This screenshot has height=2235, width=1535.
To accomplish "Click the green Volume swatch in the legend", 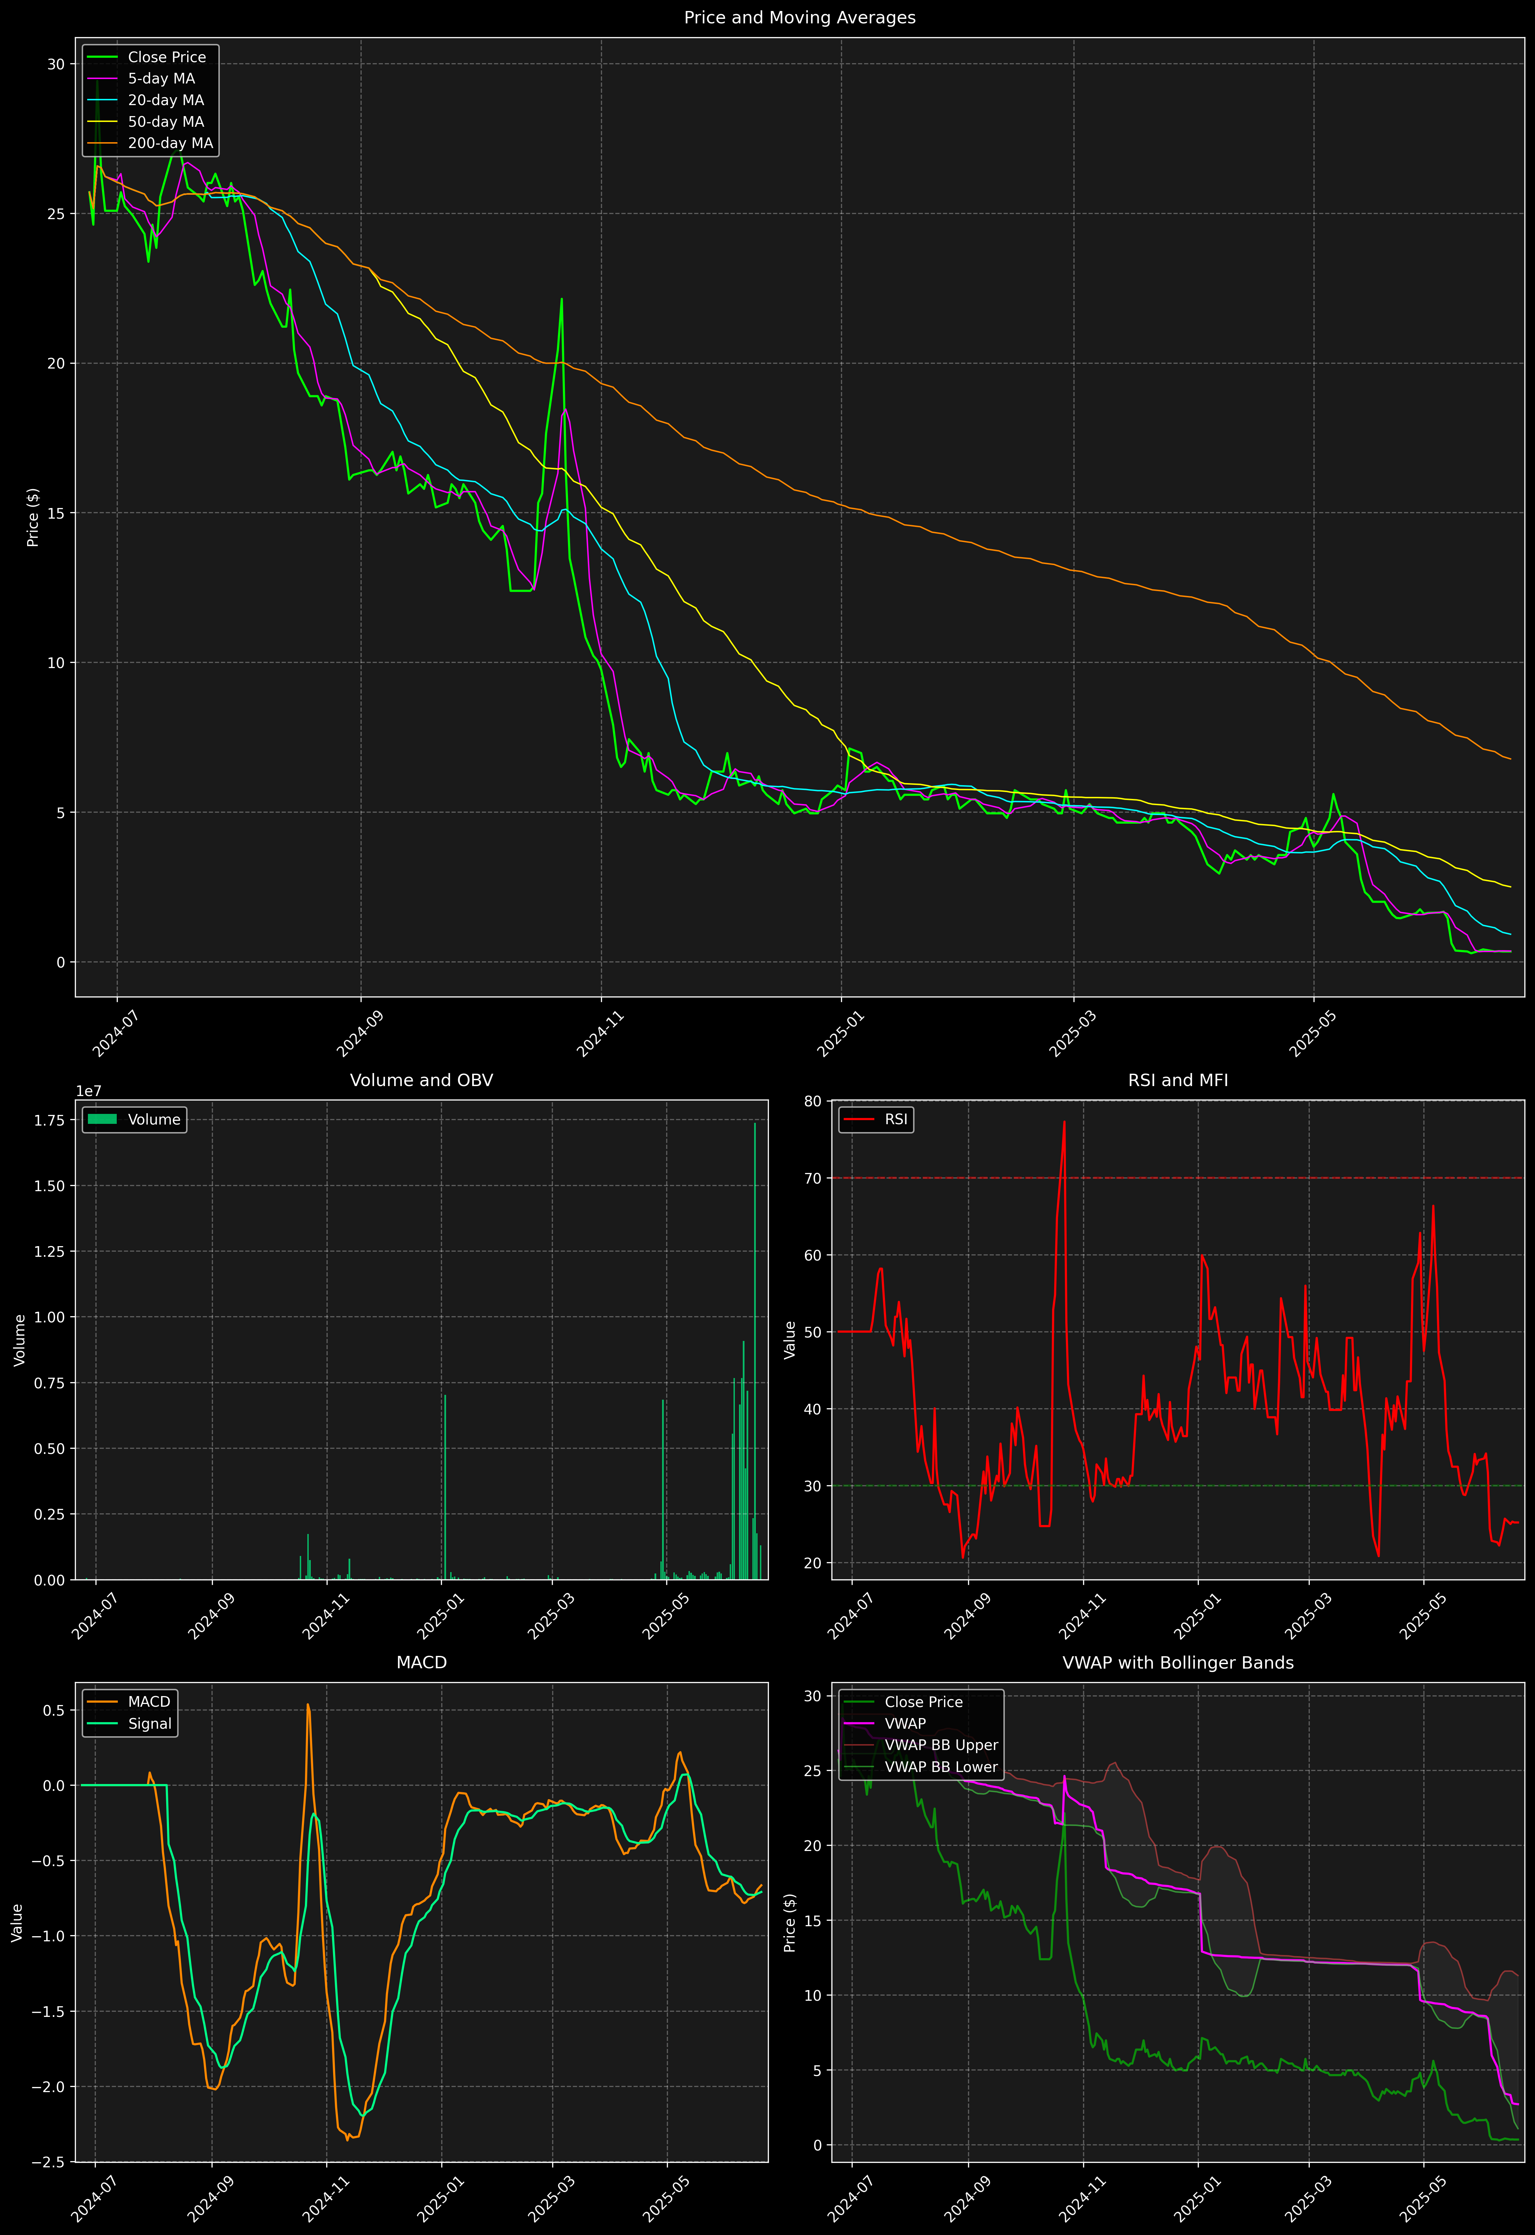I will pyautogui.click(x=102, y=1119).
